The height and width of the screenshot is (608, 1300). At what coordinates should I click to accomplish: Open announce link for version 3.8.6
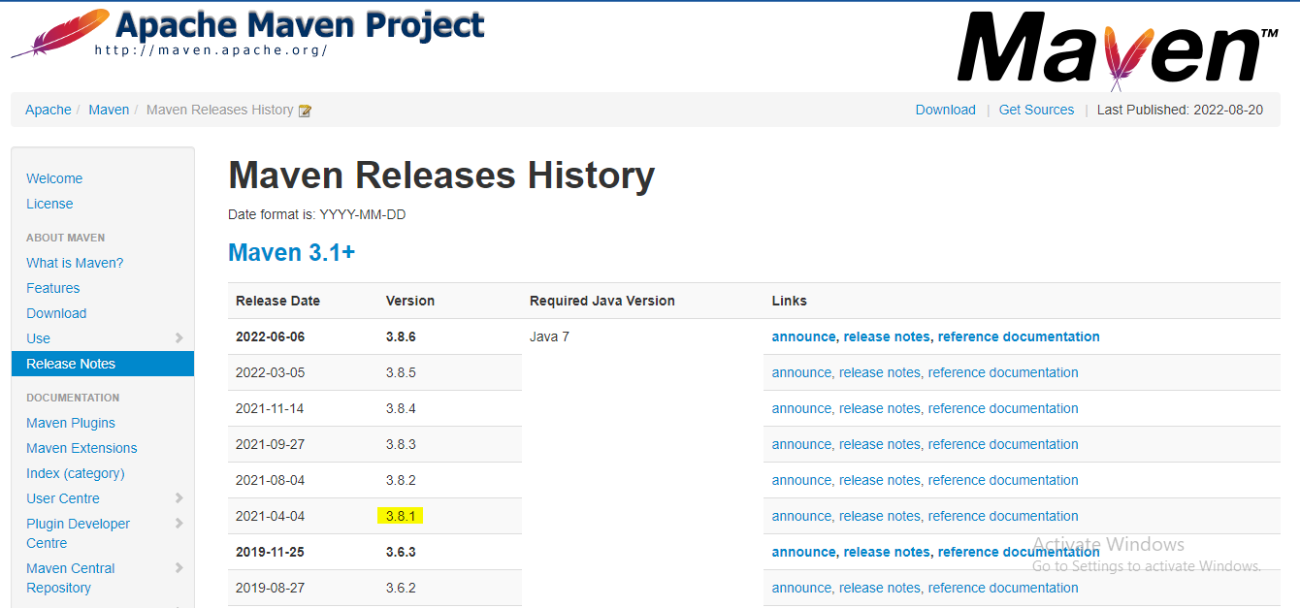coord(803,336)
